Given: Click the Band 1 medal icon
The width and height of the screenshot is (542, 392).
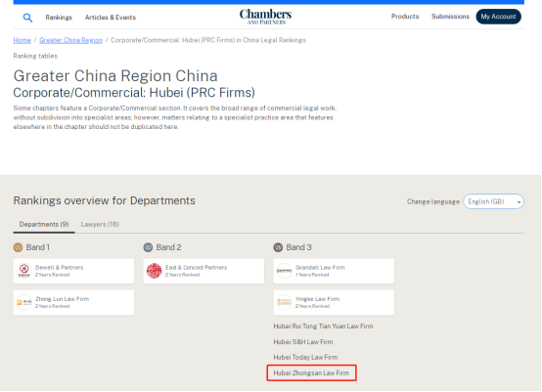Looking at the screenshot, I should pos(18,247).
